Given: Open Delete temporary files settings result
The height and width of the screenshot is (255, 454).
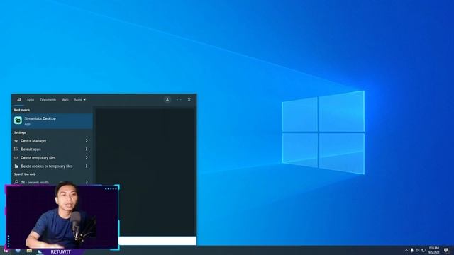Looking at the screenshot, I should click(52, 157).
